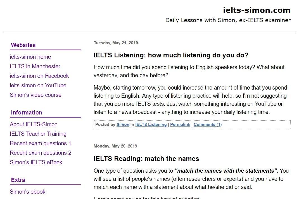The image size is (299, 199).
Task: Click the Websites sidebar heading
Action: tap(23, 45)
